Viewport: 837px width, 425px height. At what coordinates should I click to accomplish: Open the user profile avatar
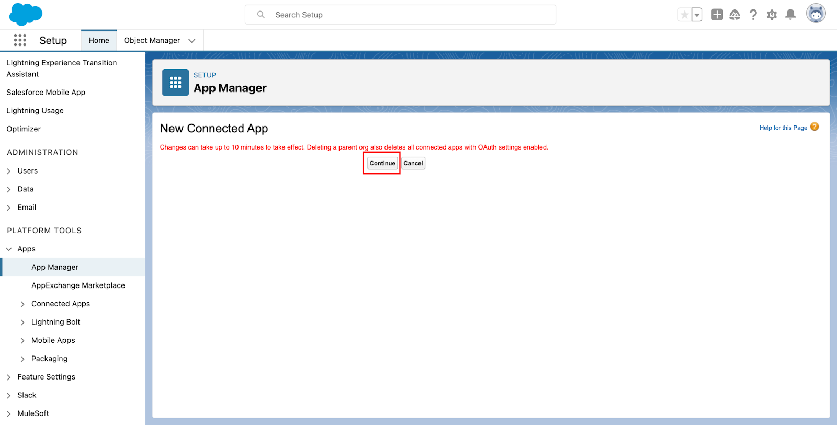pyautogui.click(x=816, y=14)
